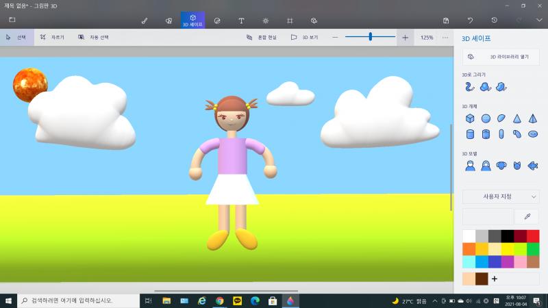Select the Cone 3D object
Viewport: 548px width, 308px height.
coord(517,118)
